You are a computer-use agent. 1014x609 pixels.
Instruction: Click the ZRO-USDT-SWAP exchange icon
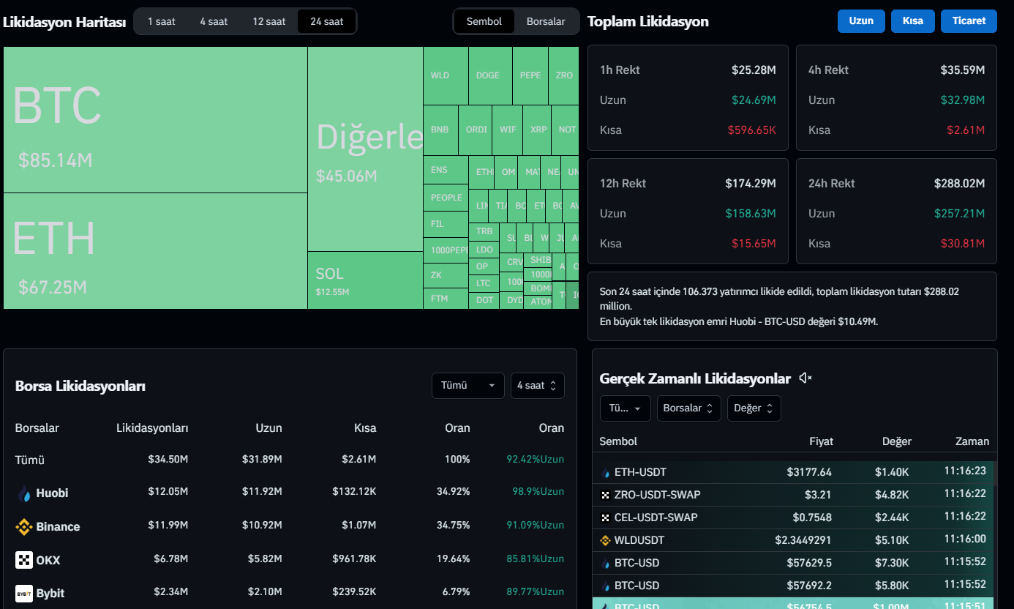(x=605, y=495)
